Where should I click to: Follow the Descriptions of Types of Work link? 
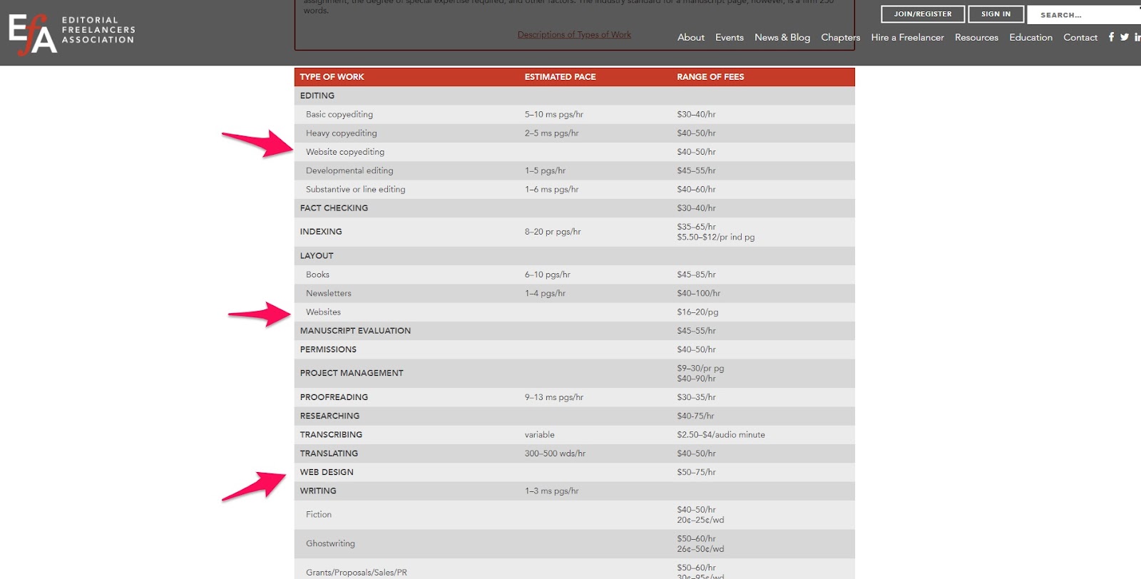click(574, 35)
